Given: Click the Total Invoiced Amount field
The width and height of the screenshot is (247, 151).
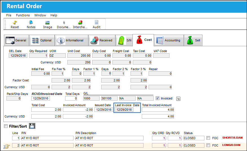Looking at the screenshot, I should click(x=158, y=110).
